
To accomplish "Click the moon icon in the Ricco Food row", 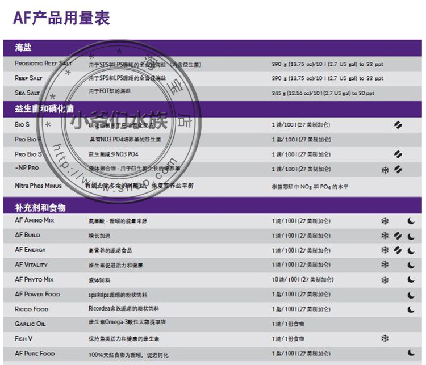I will [411, 309].
